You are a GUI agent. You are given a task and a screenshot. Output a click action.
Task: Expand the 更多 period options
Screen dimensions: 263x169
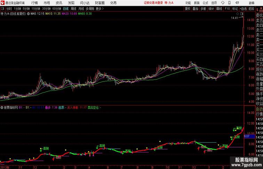[99, 9]
